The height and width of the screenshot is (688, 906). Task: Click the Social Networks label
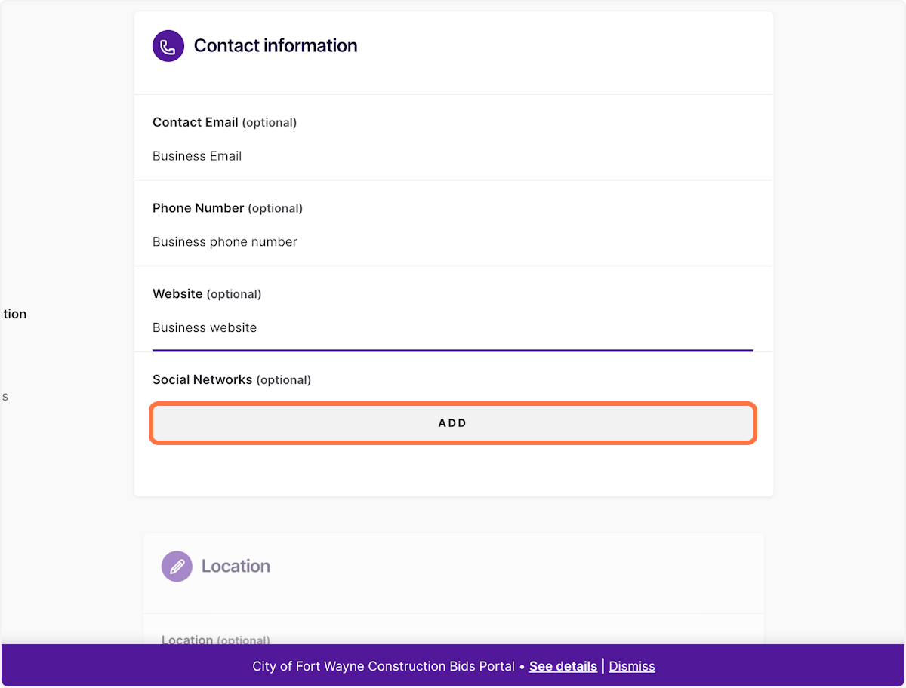202,380
